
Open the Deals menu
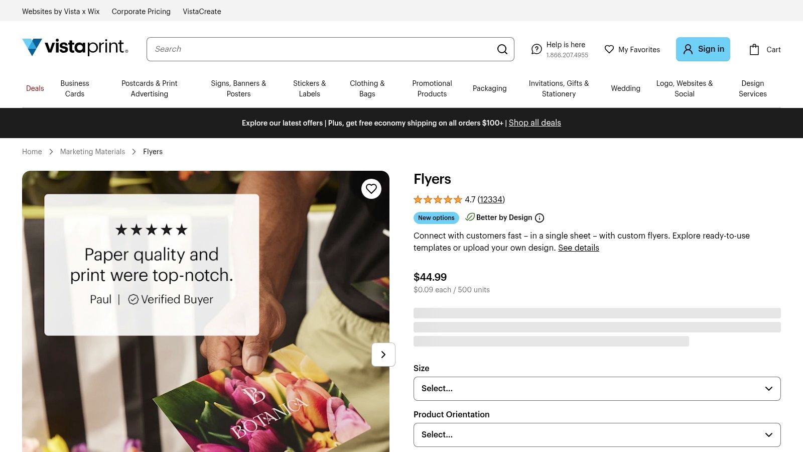point(35,88)
